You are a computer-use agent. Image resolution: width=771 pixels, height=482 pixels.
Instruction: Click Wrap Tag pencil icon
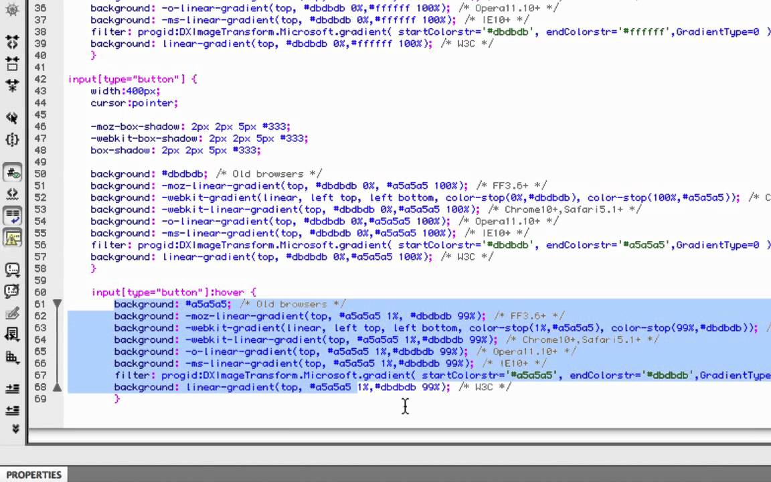point(12,313)
